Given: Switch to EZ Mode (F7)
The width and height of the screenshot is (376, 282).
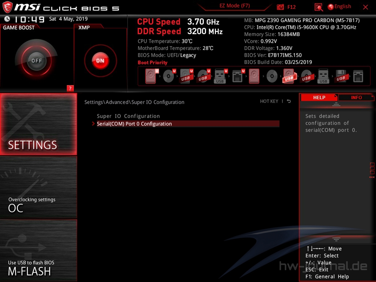Looking at the screenshot, I should (235, 6).
